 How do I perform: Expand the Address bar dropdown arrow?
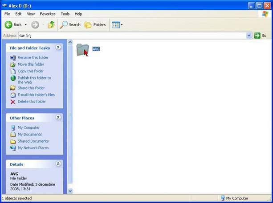tap(249, 36)
